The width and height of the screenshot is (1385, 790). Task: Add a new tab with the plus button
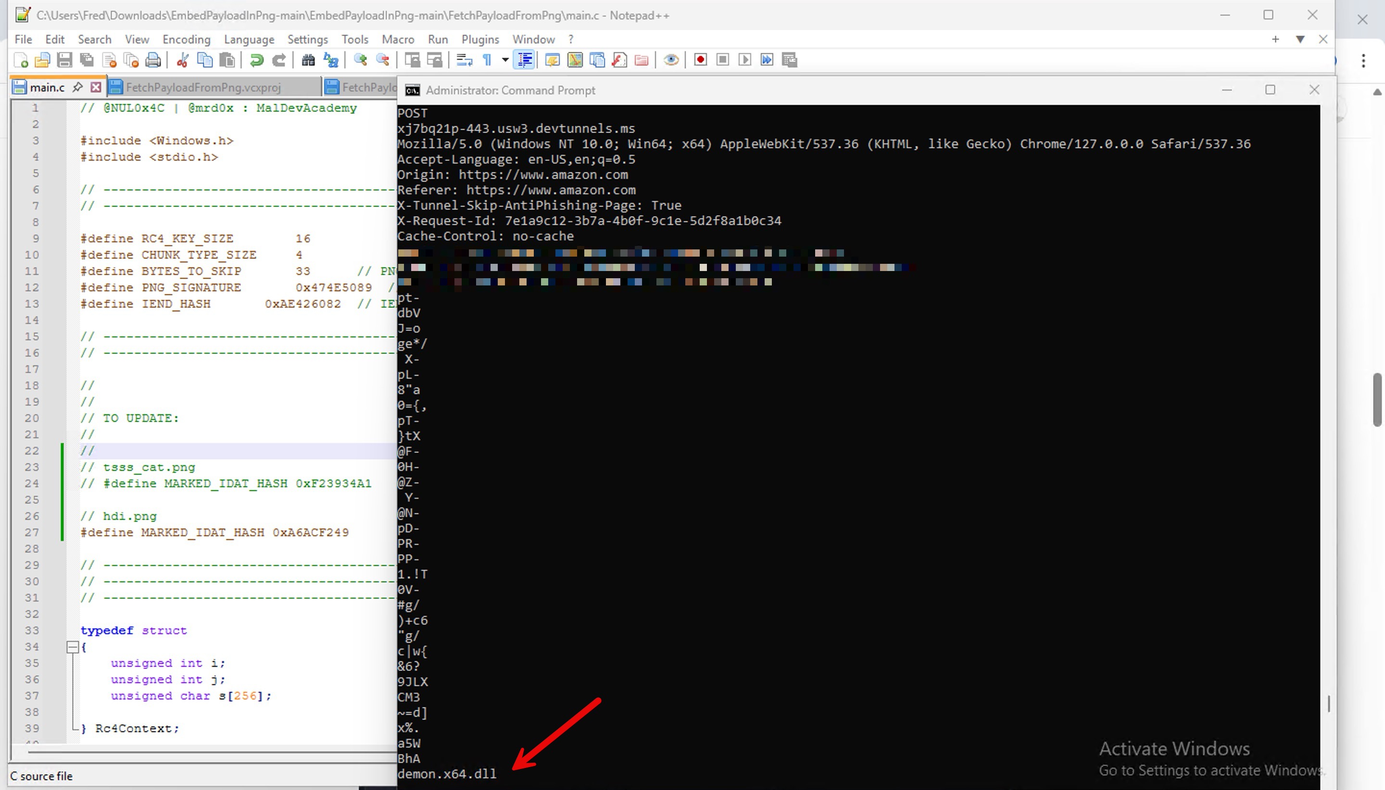1275,39
